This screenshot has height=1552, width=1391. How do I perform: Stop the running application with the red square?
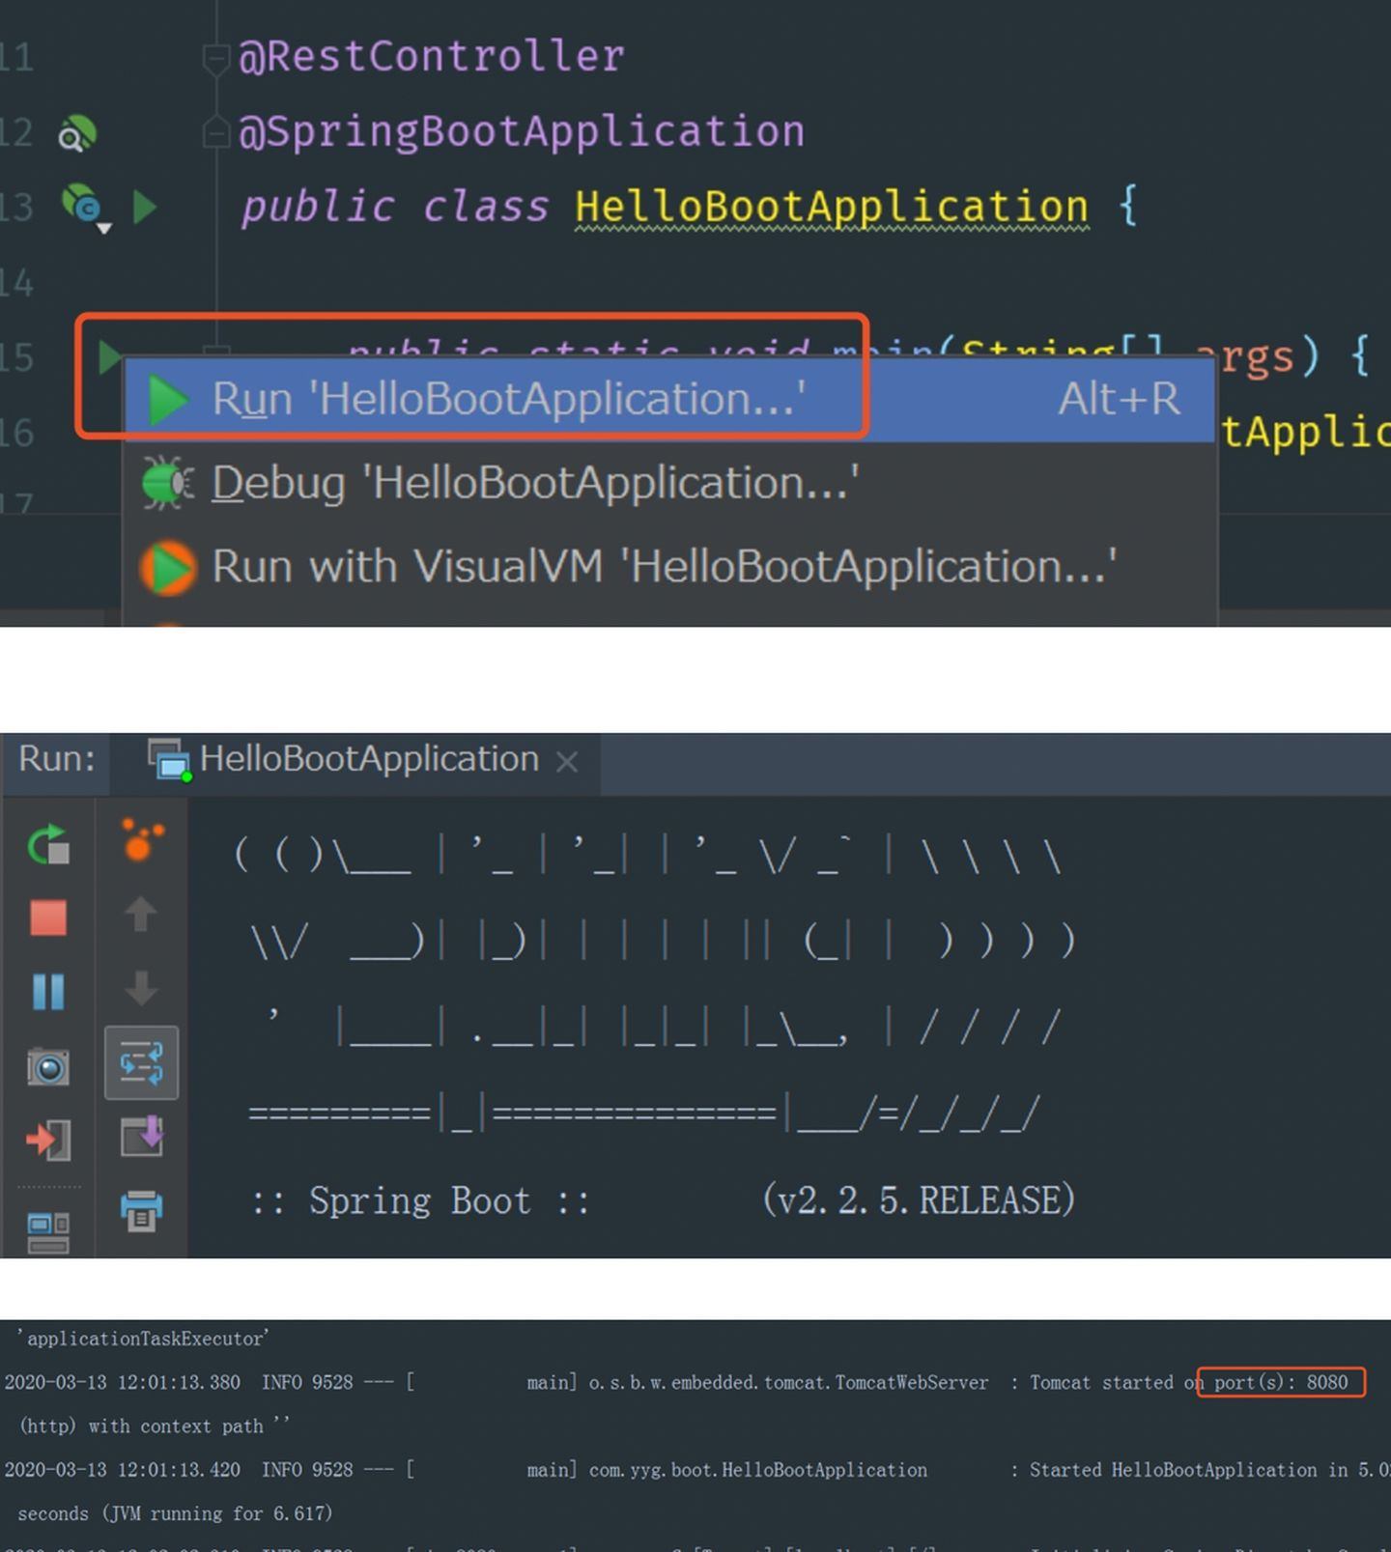(x=48, y=917)
